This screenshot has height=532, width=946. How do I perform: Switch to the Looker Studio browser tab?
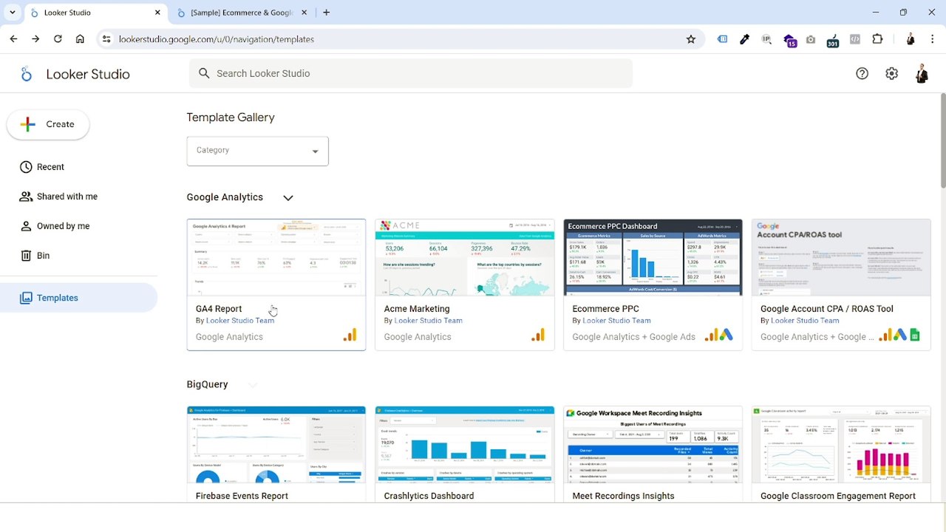tap(96, 13)
